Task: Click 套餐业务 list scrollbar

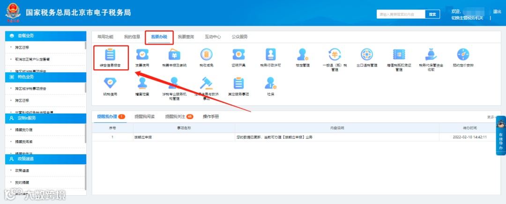Action: coord(86,45)
